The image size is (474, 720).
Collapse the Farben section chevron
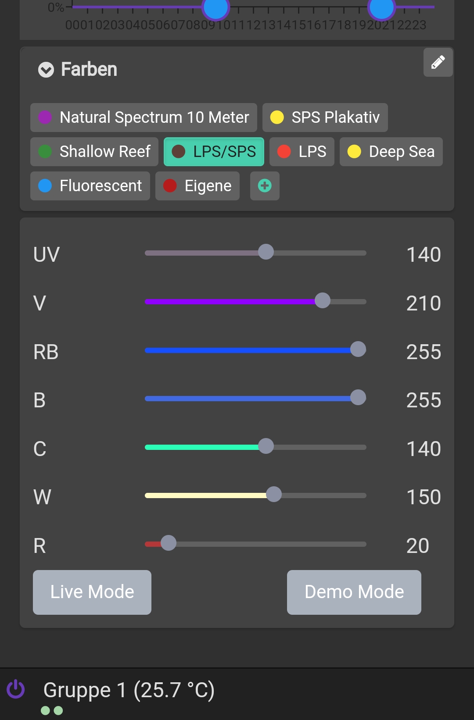coord(46,70)
